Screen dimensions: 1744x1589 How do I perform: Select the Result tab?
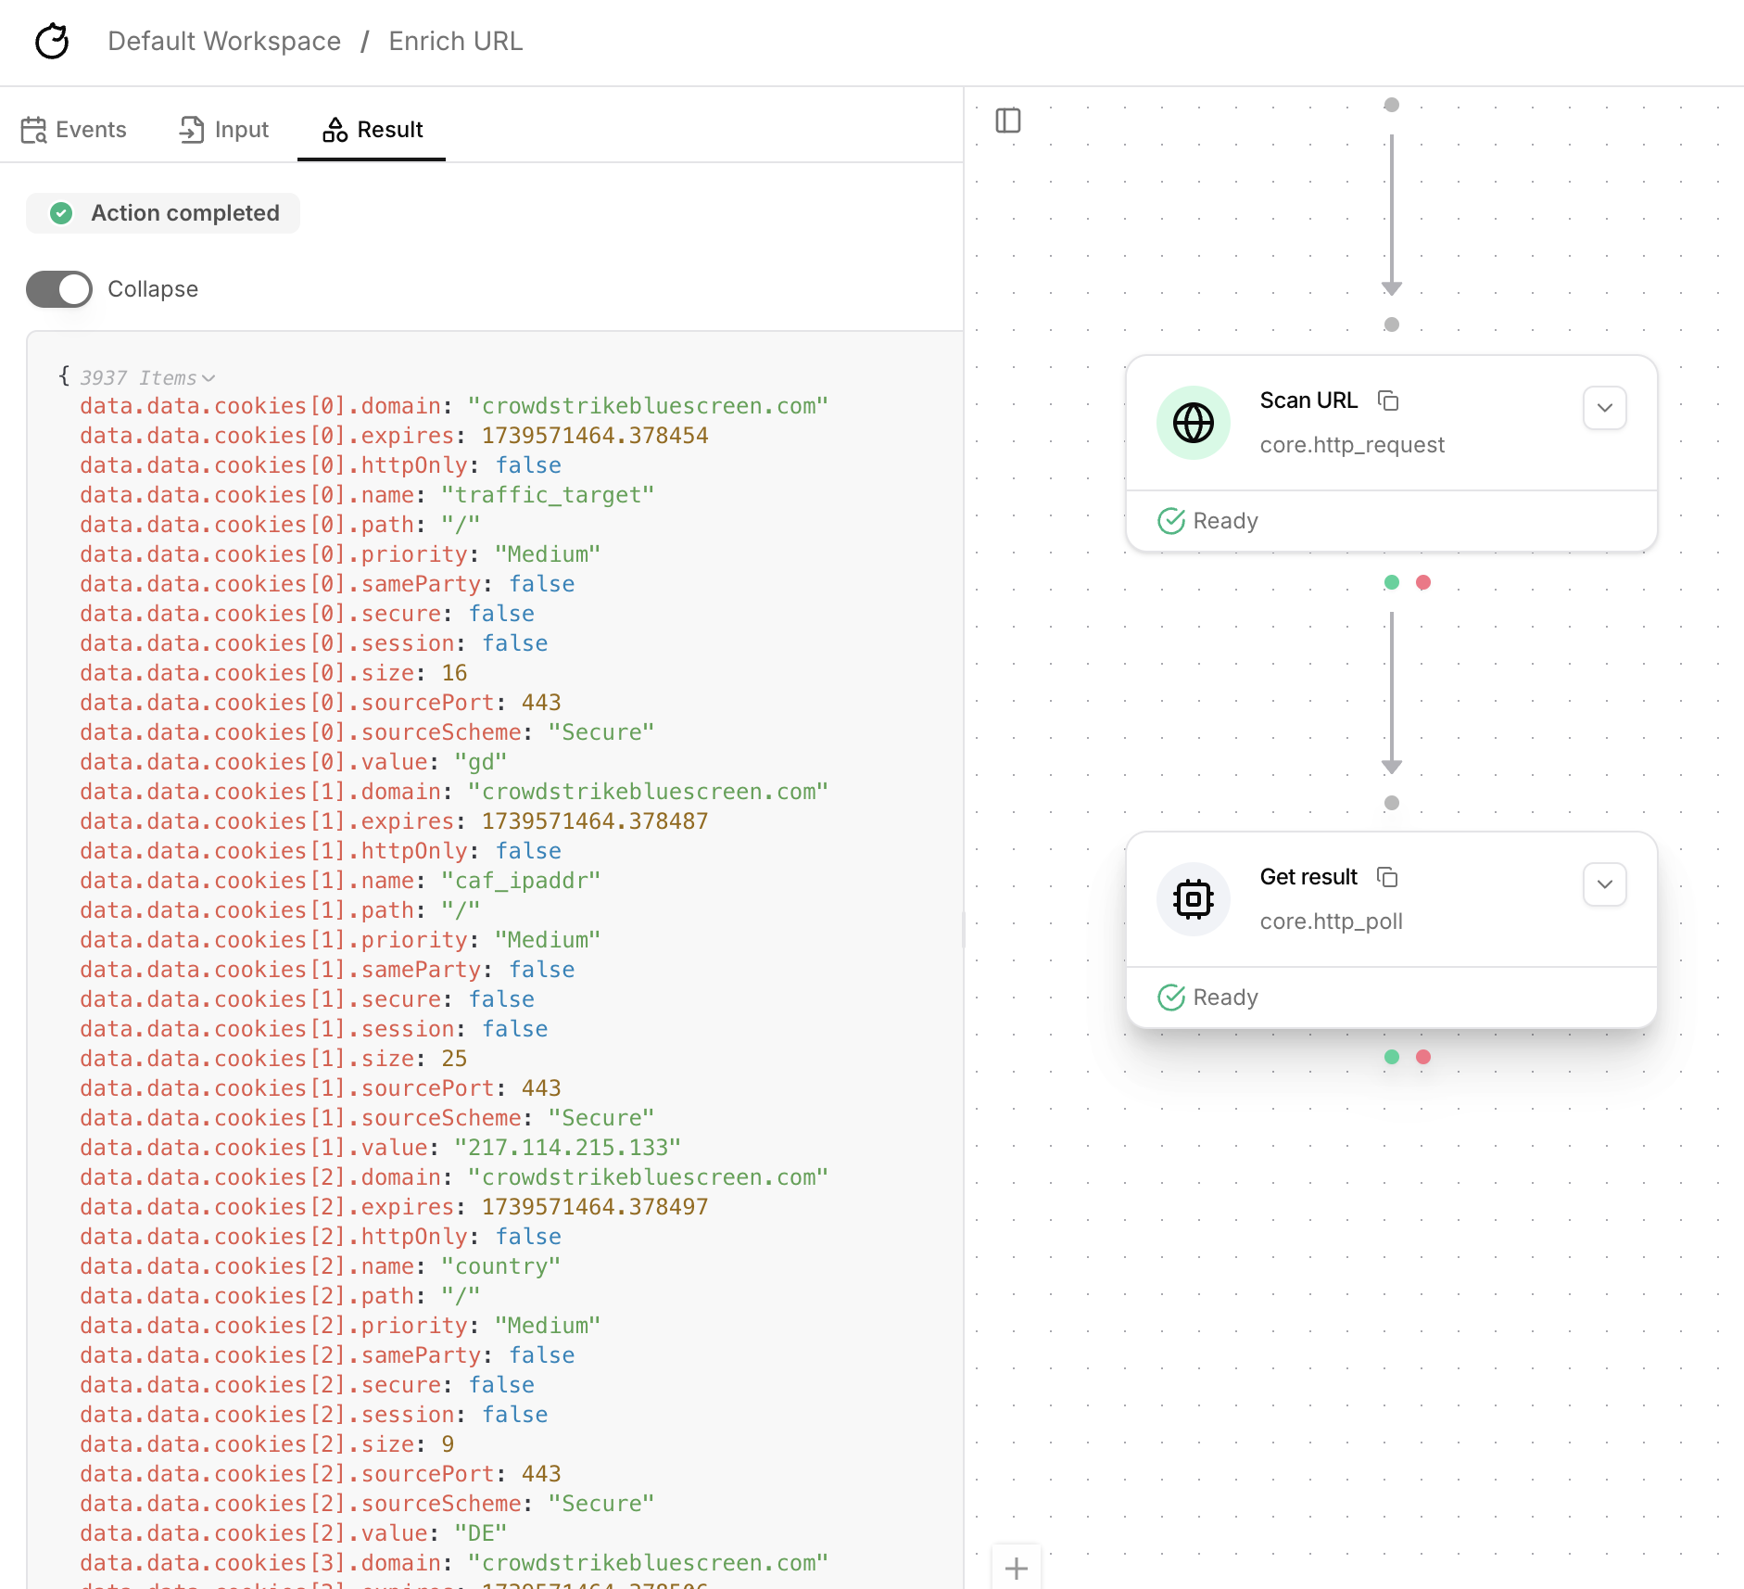point(372,130)
